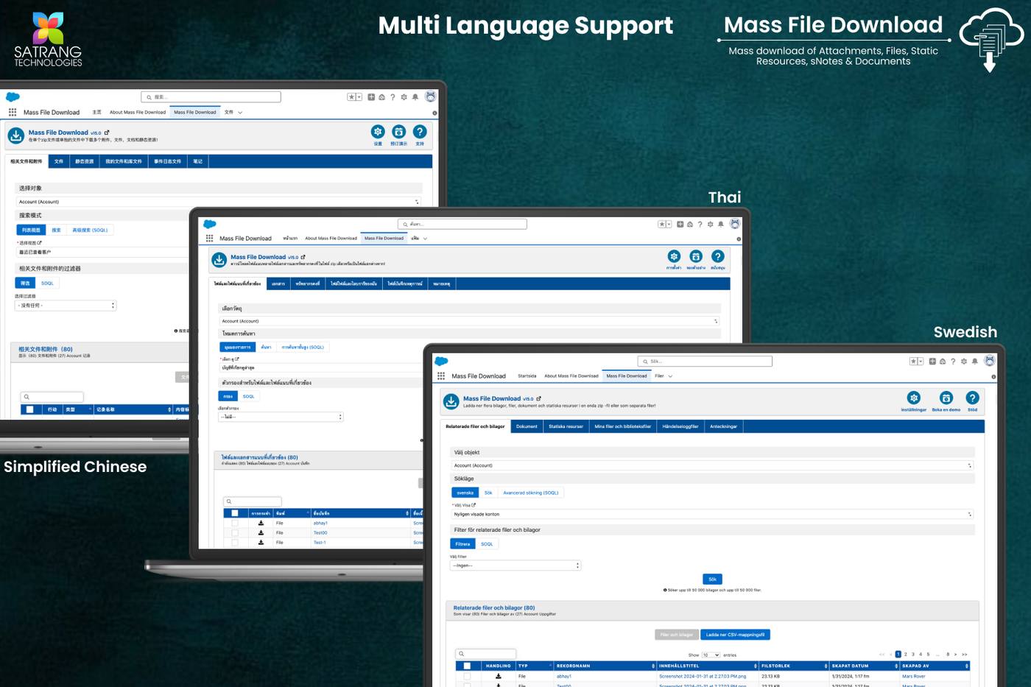Image resolution: width=1031 pixels, height=687 pixels.
Task: Open Stöd using the question mark icon
Action: (x=972, y=398)
